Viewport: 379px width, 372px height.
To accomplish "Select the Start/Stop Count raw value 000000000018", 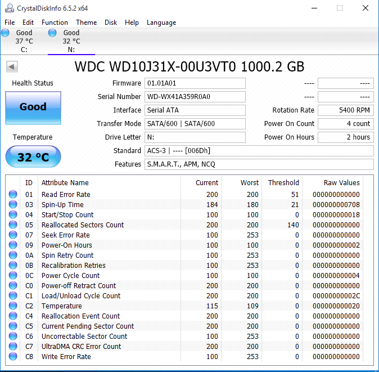I will [x=336, y=215].
